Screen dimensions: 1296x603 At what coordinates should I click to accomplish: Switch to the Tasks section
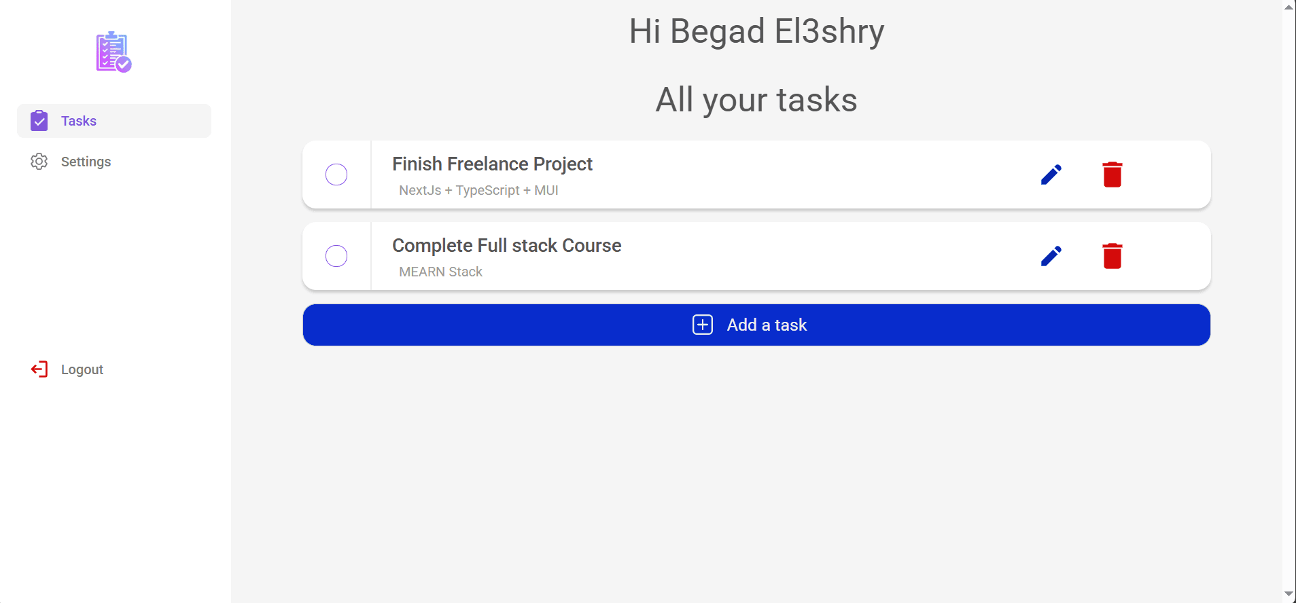coord(79,120)
